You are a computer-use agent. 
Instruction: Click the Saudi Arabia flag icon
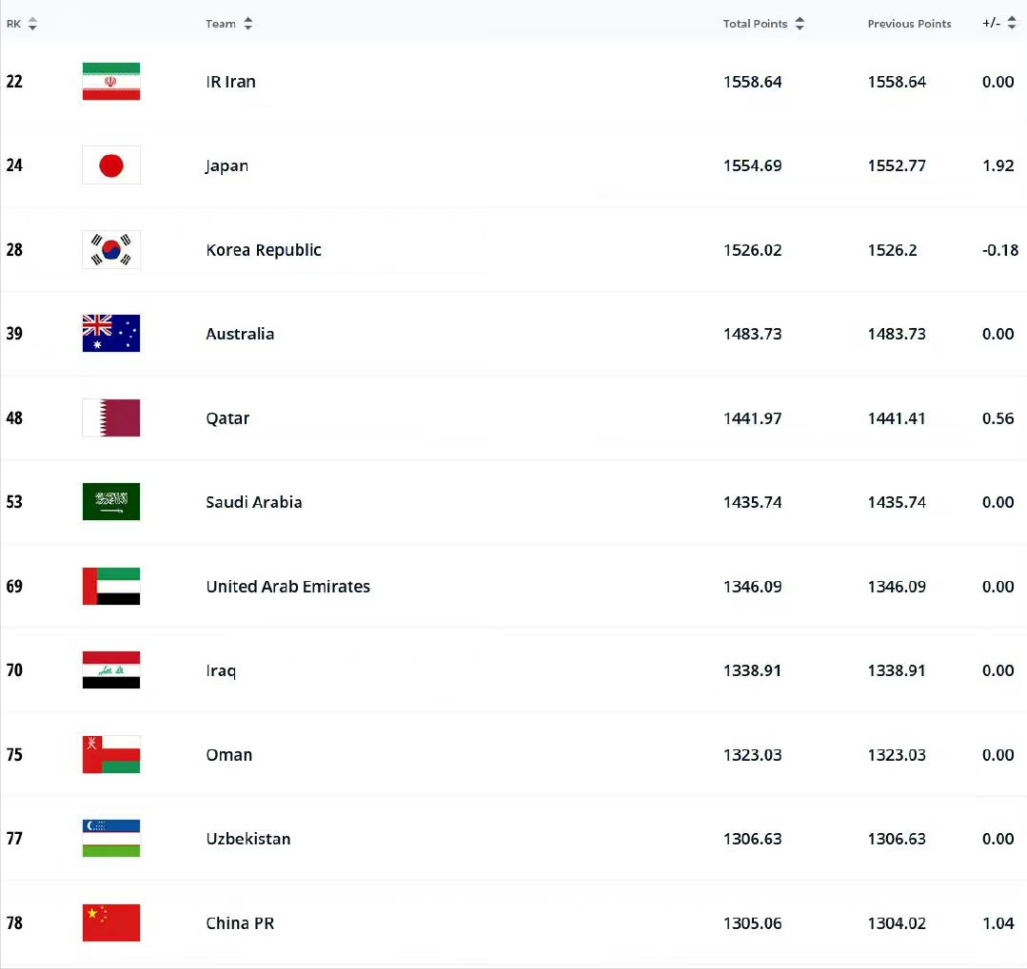[111, 502]
